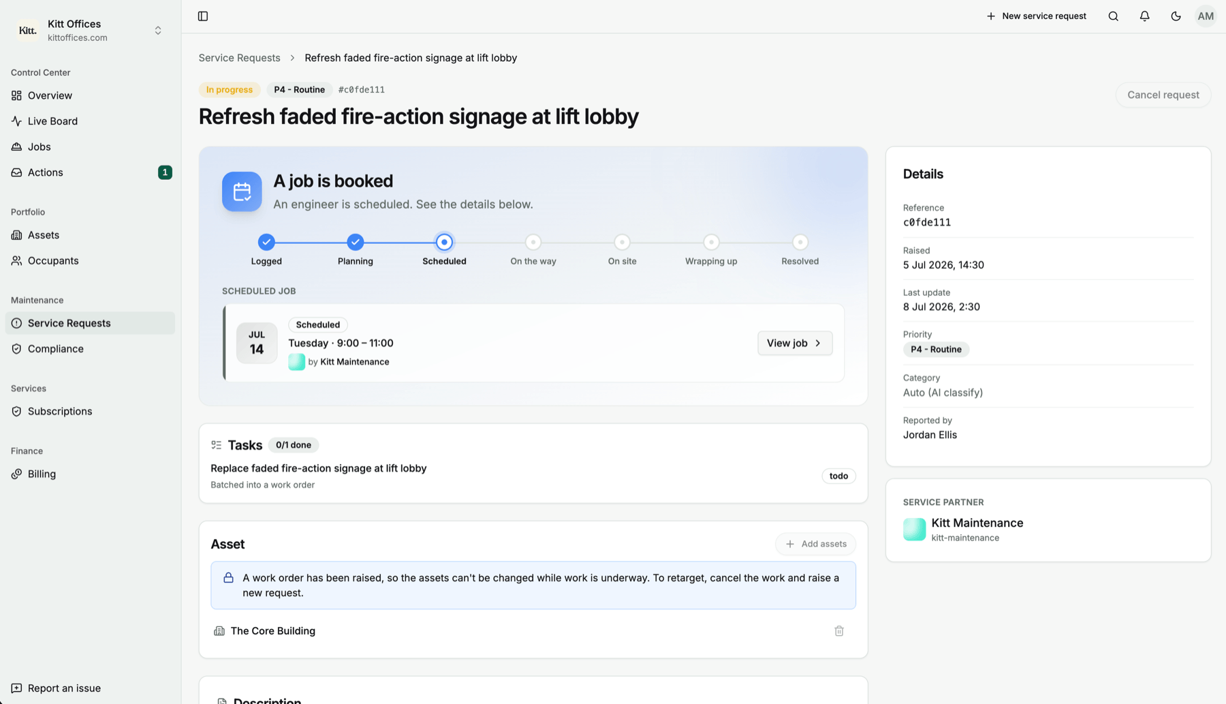Click the Description section icon
This screenshot has width=1226, height=704.
pyautogui.click(x=222, y=701)
